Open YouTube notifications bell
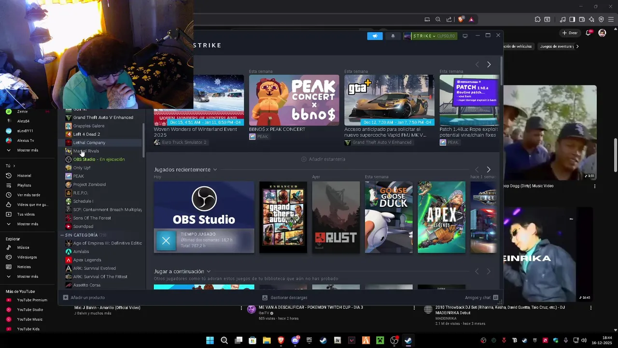The width and height of the screenshot is (618, 348). tap(589, 33)
